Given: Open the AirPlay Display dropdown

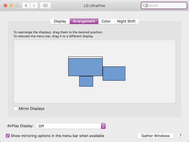Looking at the screenshot, I should coord(71,126).
